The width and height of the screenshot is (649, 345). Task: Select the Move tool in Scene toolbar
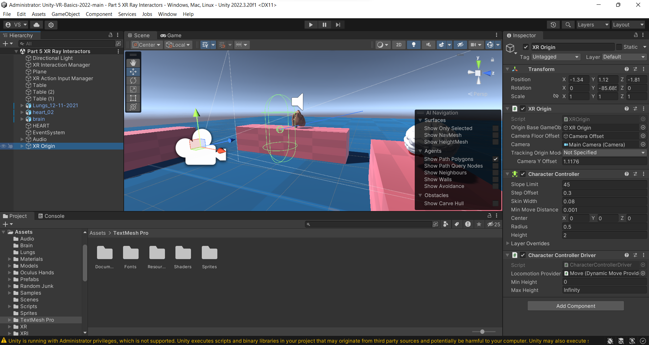point(133,72)
